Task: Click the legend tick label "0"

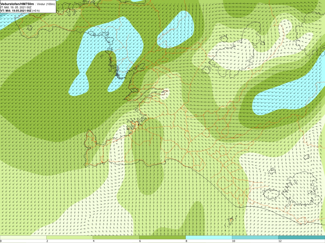Action: point(1,241)
